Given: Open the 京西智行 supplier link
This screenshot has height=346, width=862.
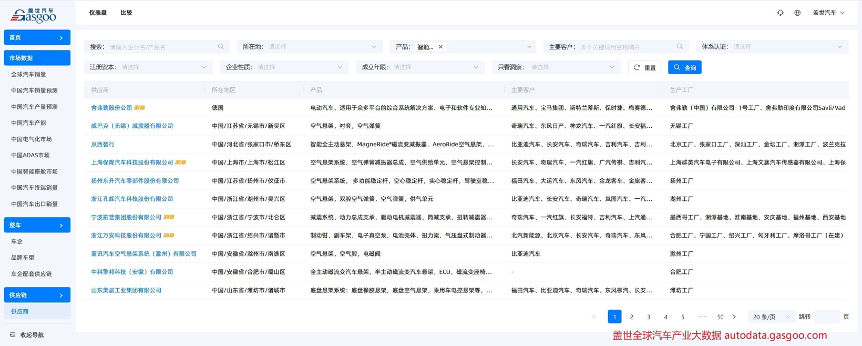Looking at the screenshot, I should coord(102,144).
